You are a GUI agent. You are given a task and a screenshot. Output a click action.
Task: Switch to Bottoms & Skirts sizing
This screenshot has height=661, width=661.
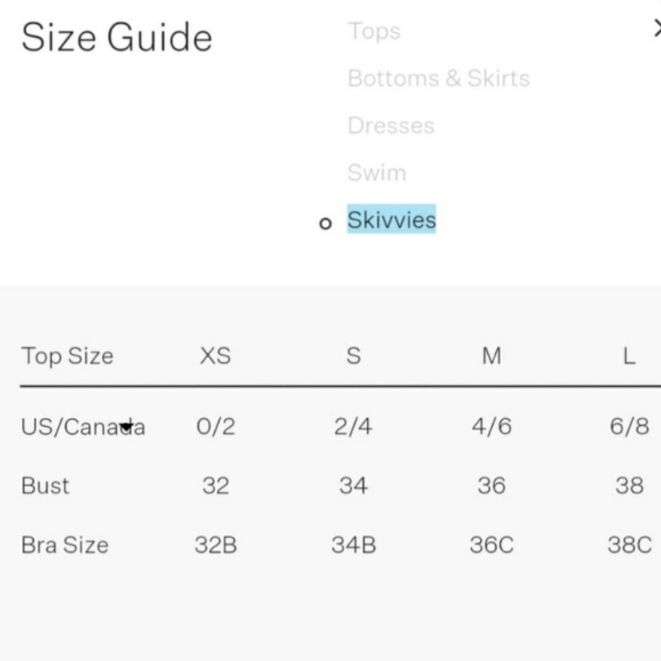click(438, 79)
